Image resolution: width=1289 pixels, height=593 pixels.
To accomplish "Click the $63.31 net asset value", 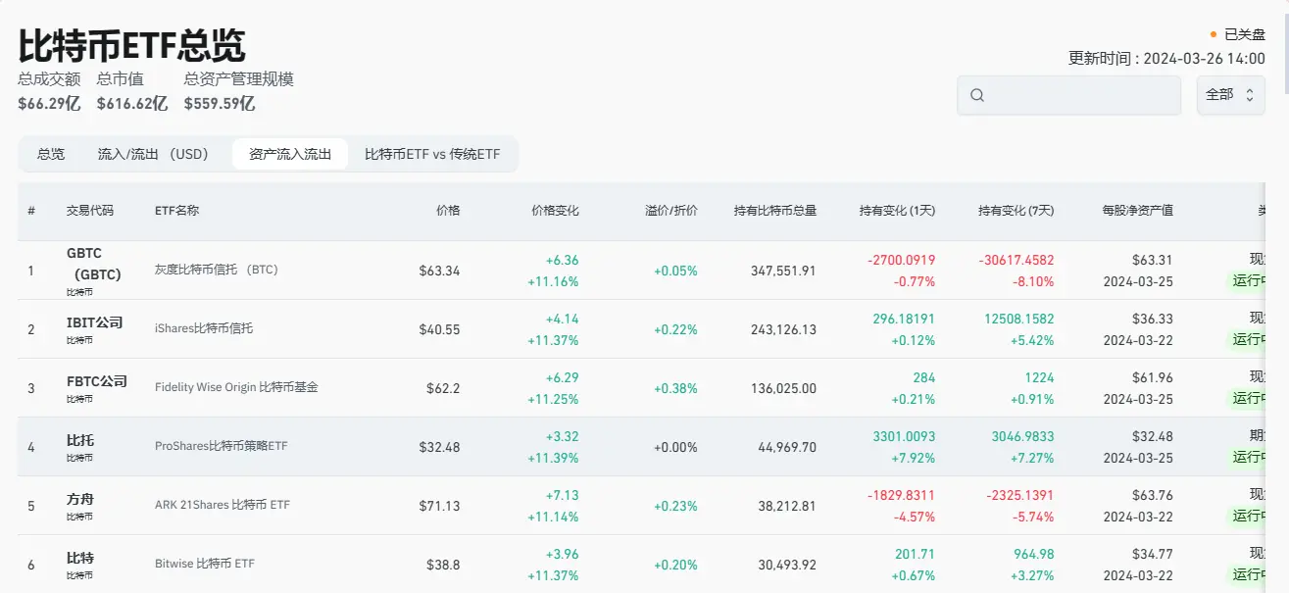I will coord(1152,260).
